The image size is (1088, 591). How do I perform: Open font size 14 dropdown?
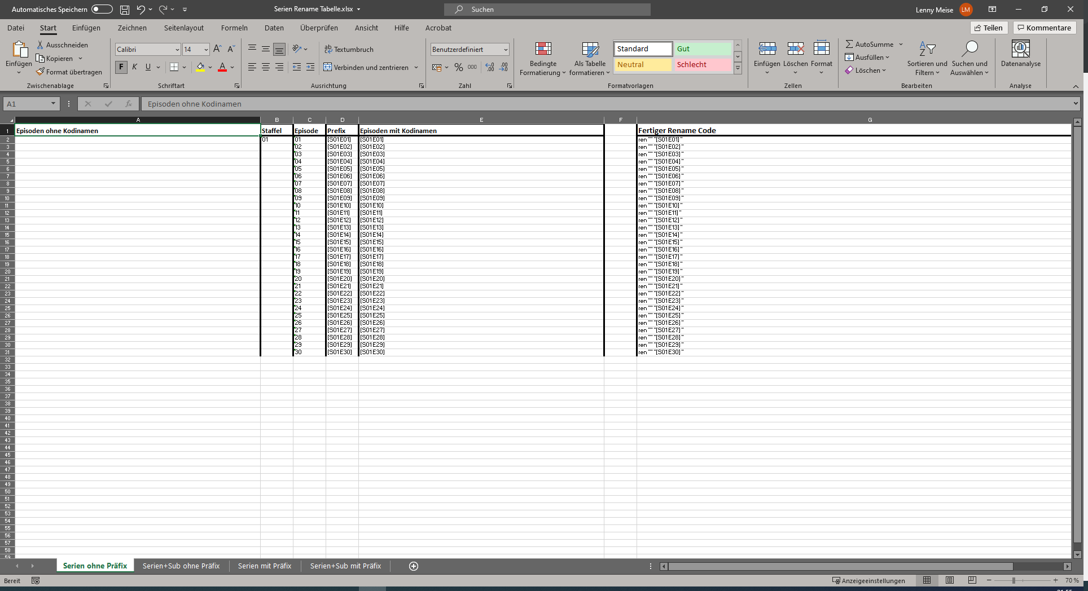(x=206, y=50)
